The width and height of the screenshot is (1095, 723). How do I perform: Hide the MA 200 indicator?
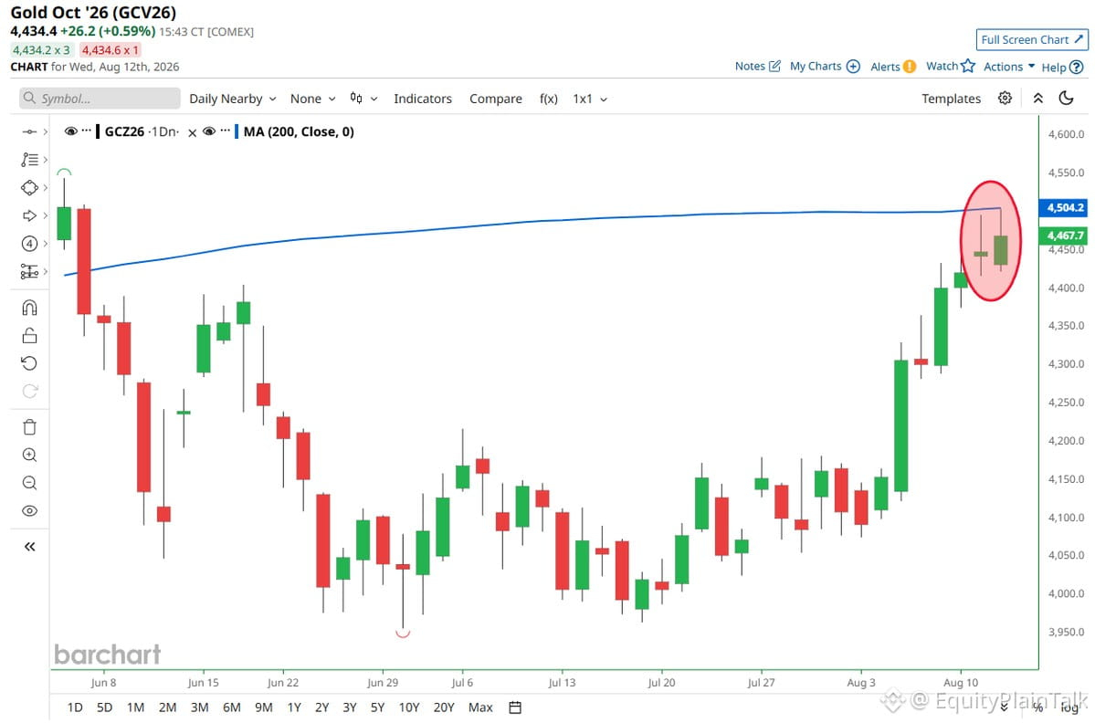click(209, 131)
